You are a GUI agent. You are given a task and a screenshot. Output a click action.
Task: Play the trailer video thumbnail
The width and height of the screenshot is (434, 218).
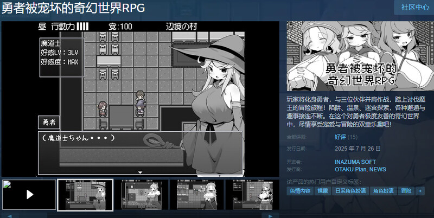(29, 195)
